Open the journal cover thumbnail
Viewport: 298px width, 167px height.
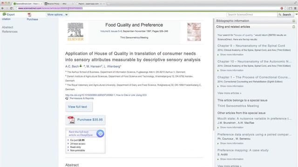194,32
